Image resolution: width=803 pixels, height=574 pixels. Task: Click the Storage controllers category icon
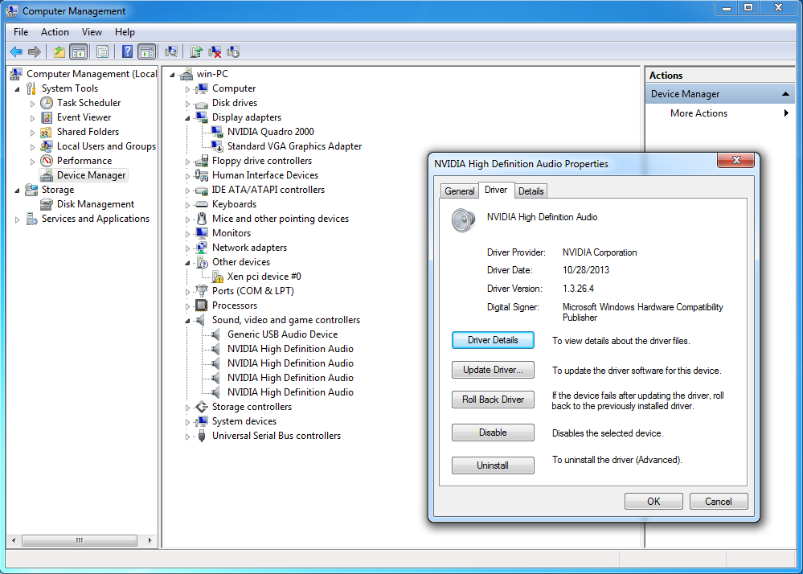[202, 407]
